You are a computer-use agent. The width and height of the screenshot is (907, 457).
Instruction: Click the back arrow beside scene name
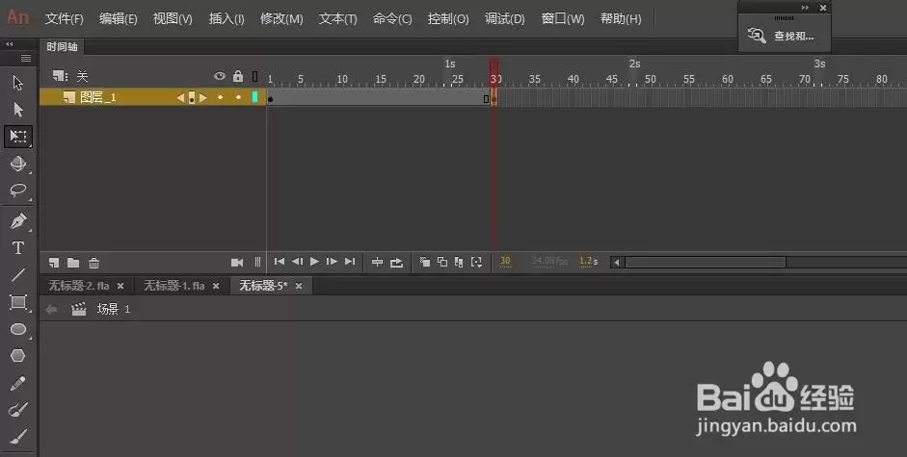(x=51, y=309)
